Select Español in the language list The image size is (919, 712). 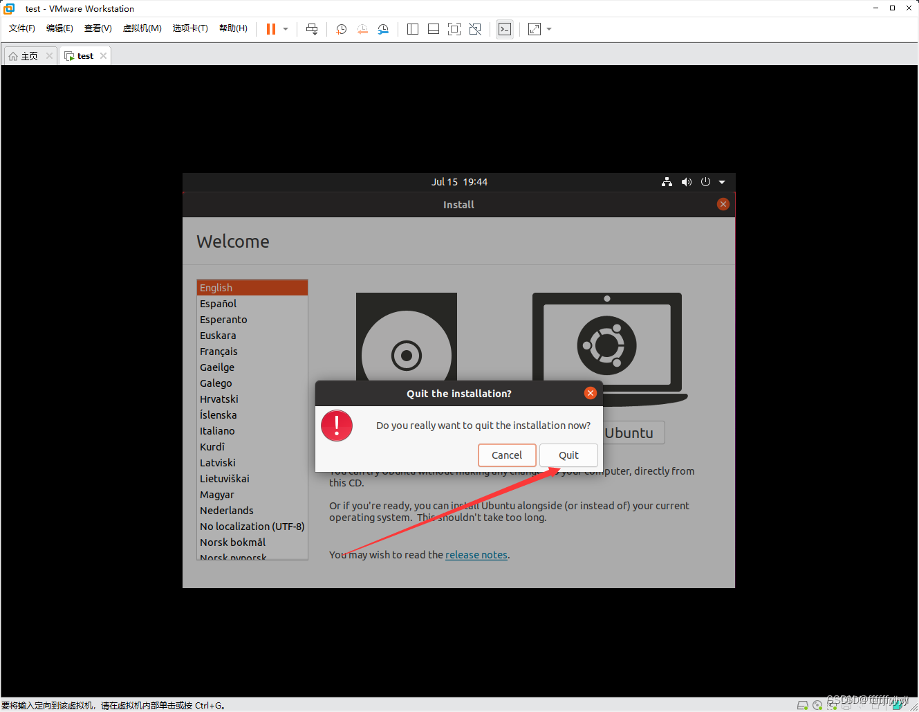(252, 304)
